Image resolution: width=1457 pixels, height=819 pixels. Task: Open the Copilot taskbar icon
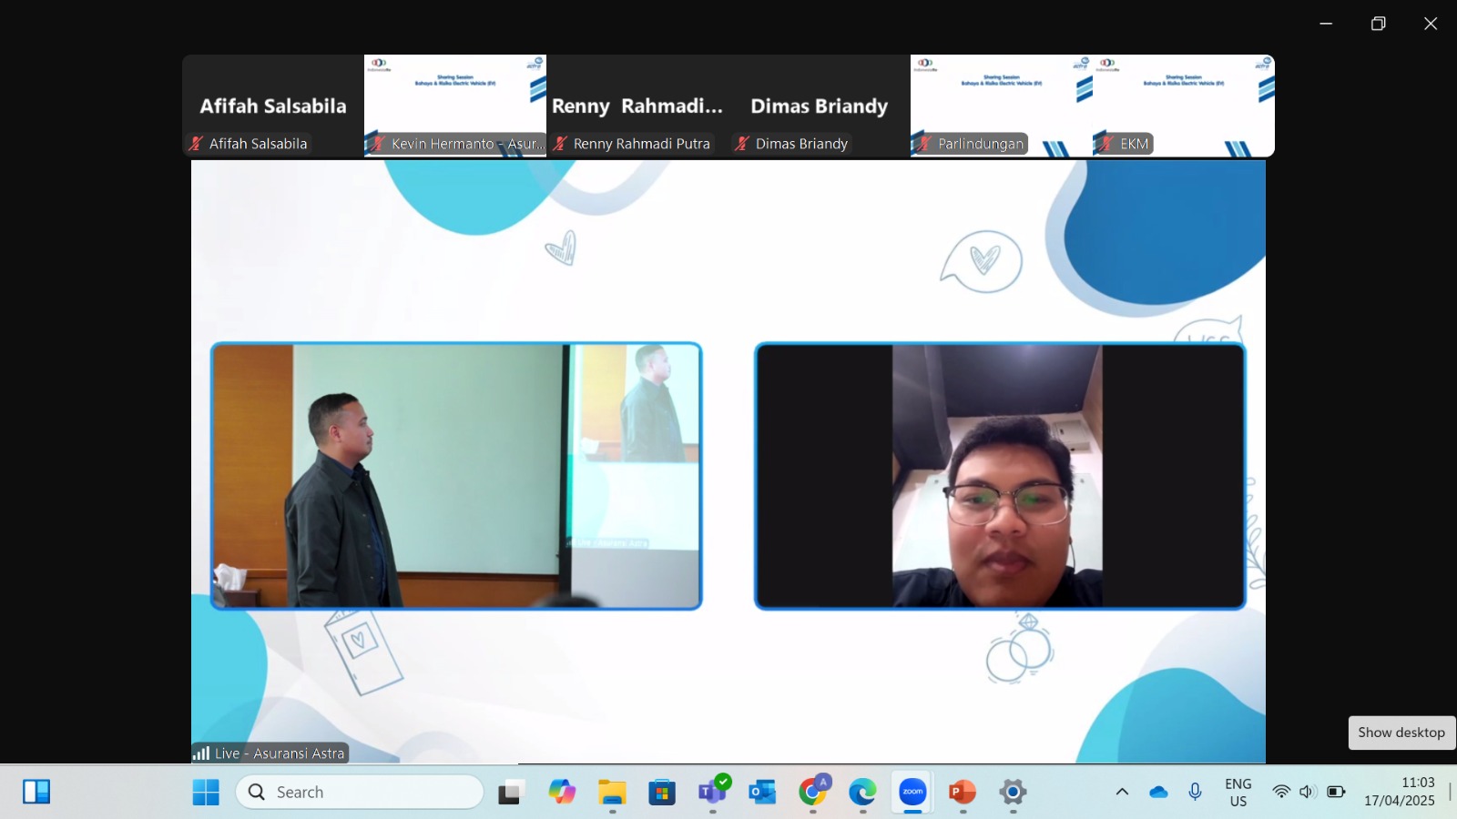[562, 792]
